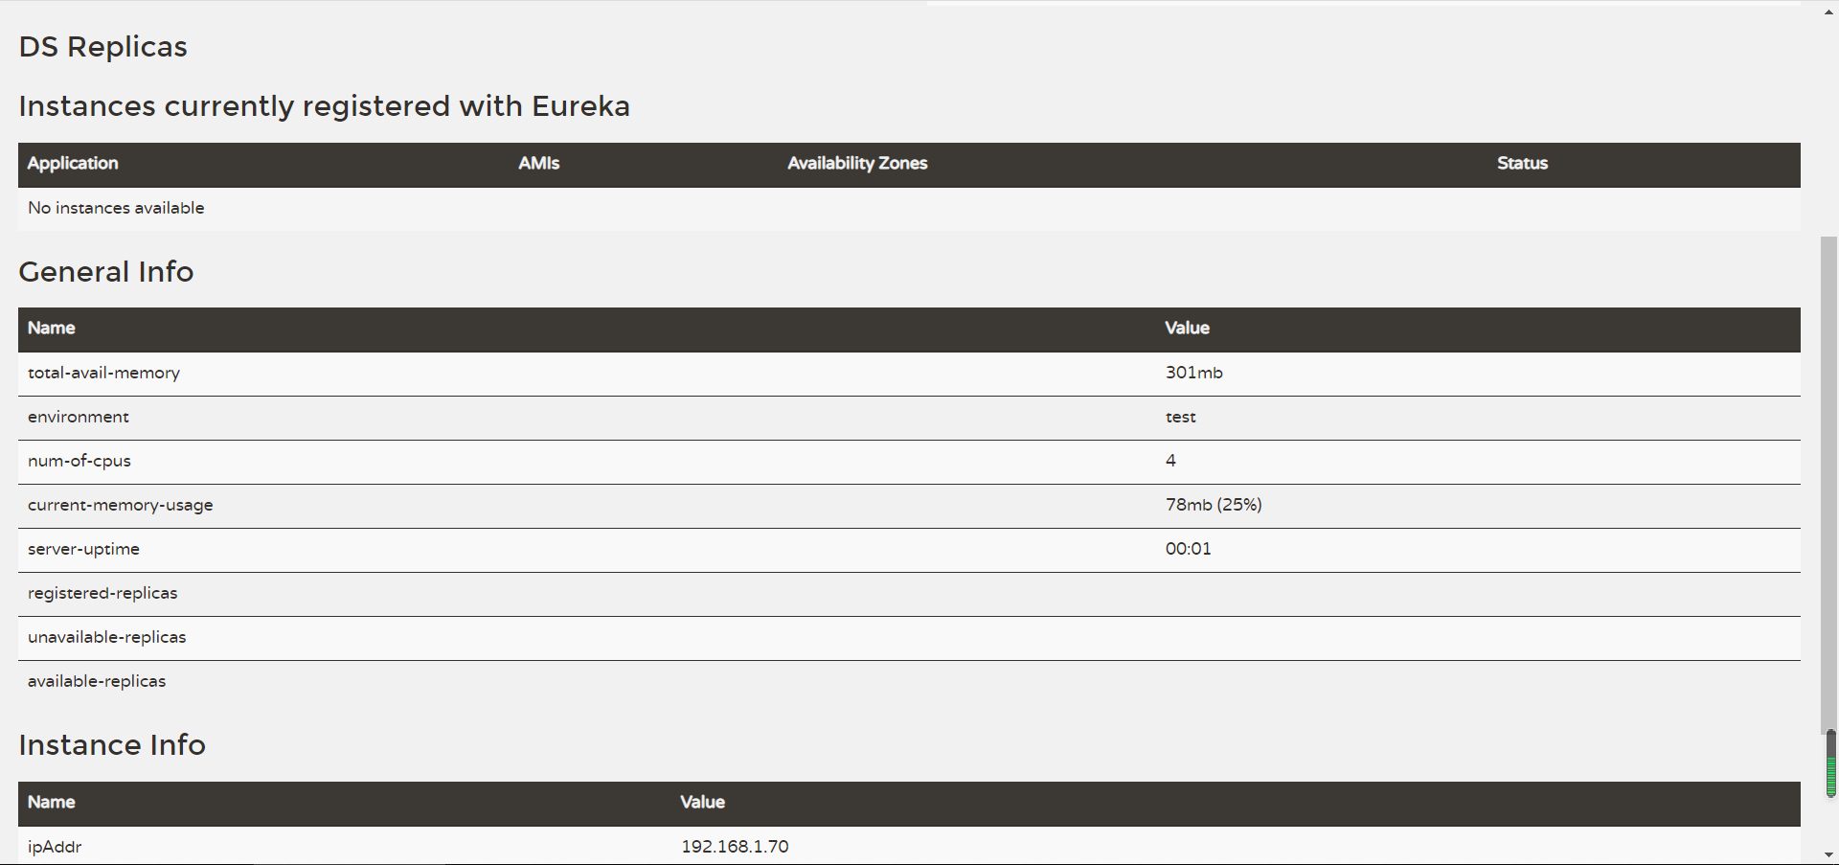Click the Application column header
Screen dimensions: 1839x865
pos(73,164)
